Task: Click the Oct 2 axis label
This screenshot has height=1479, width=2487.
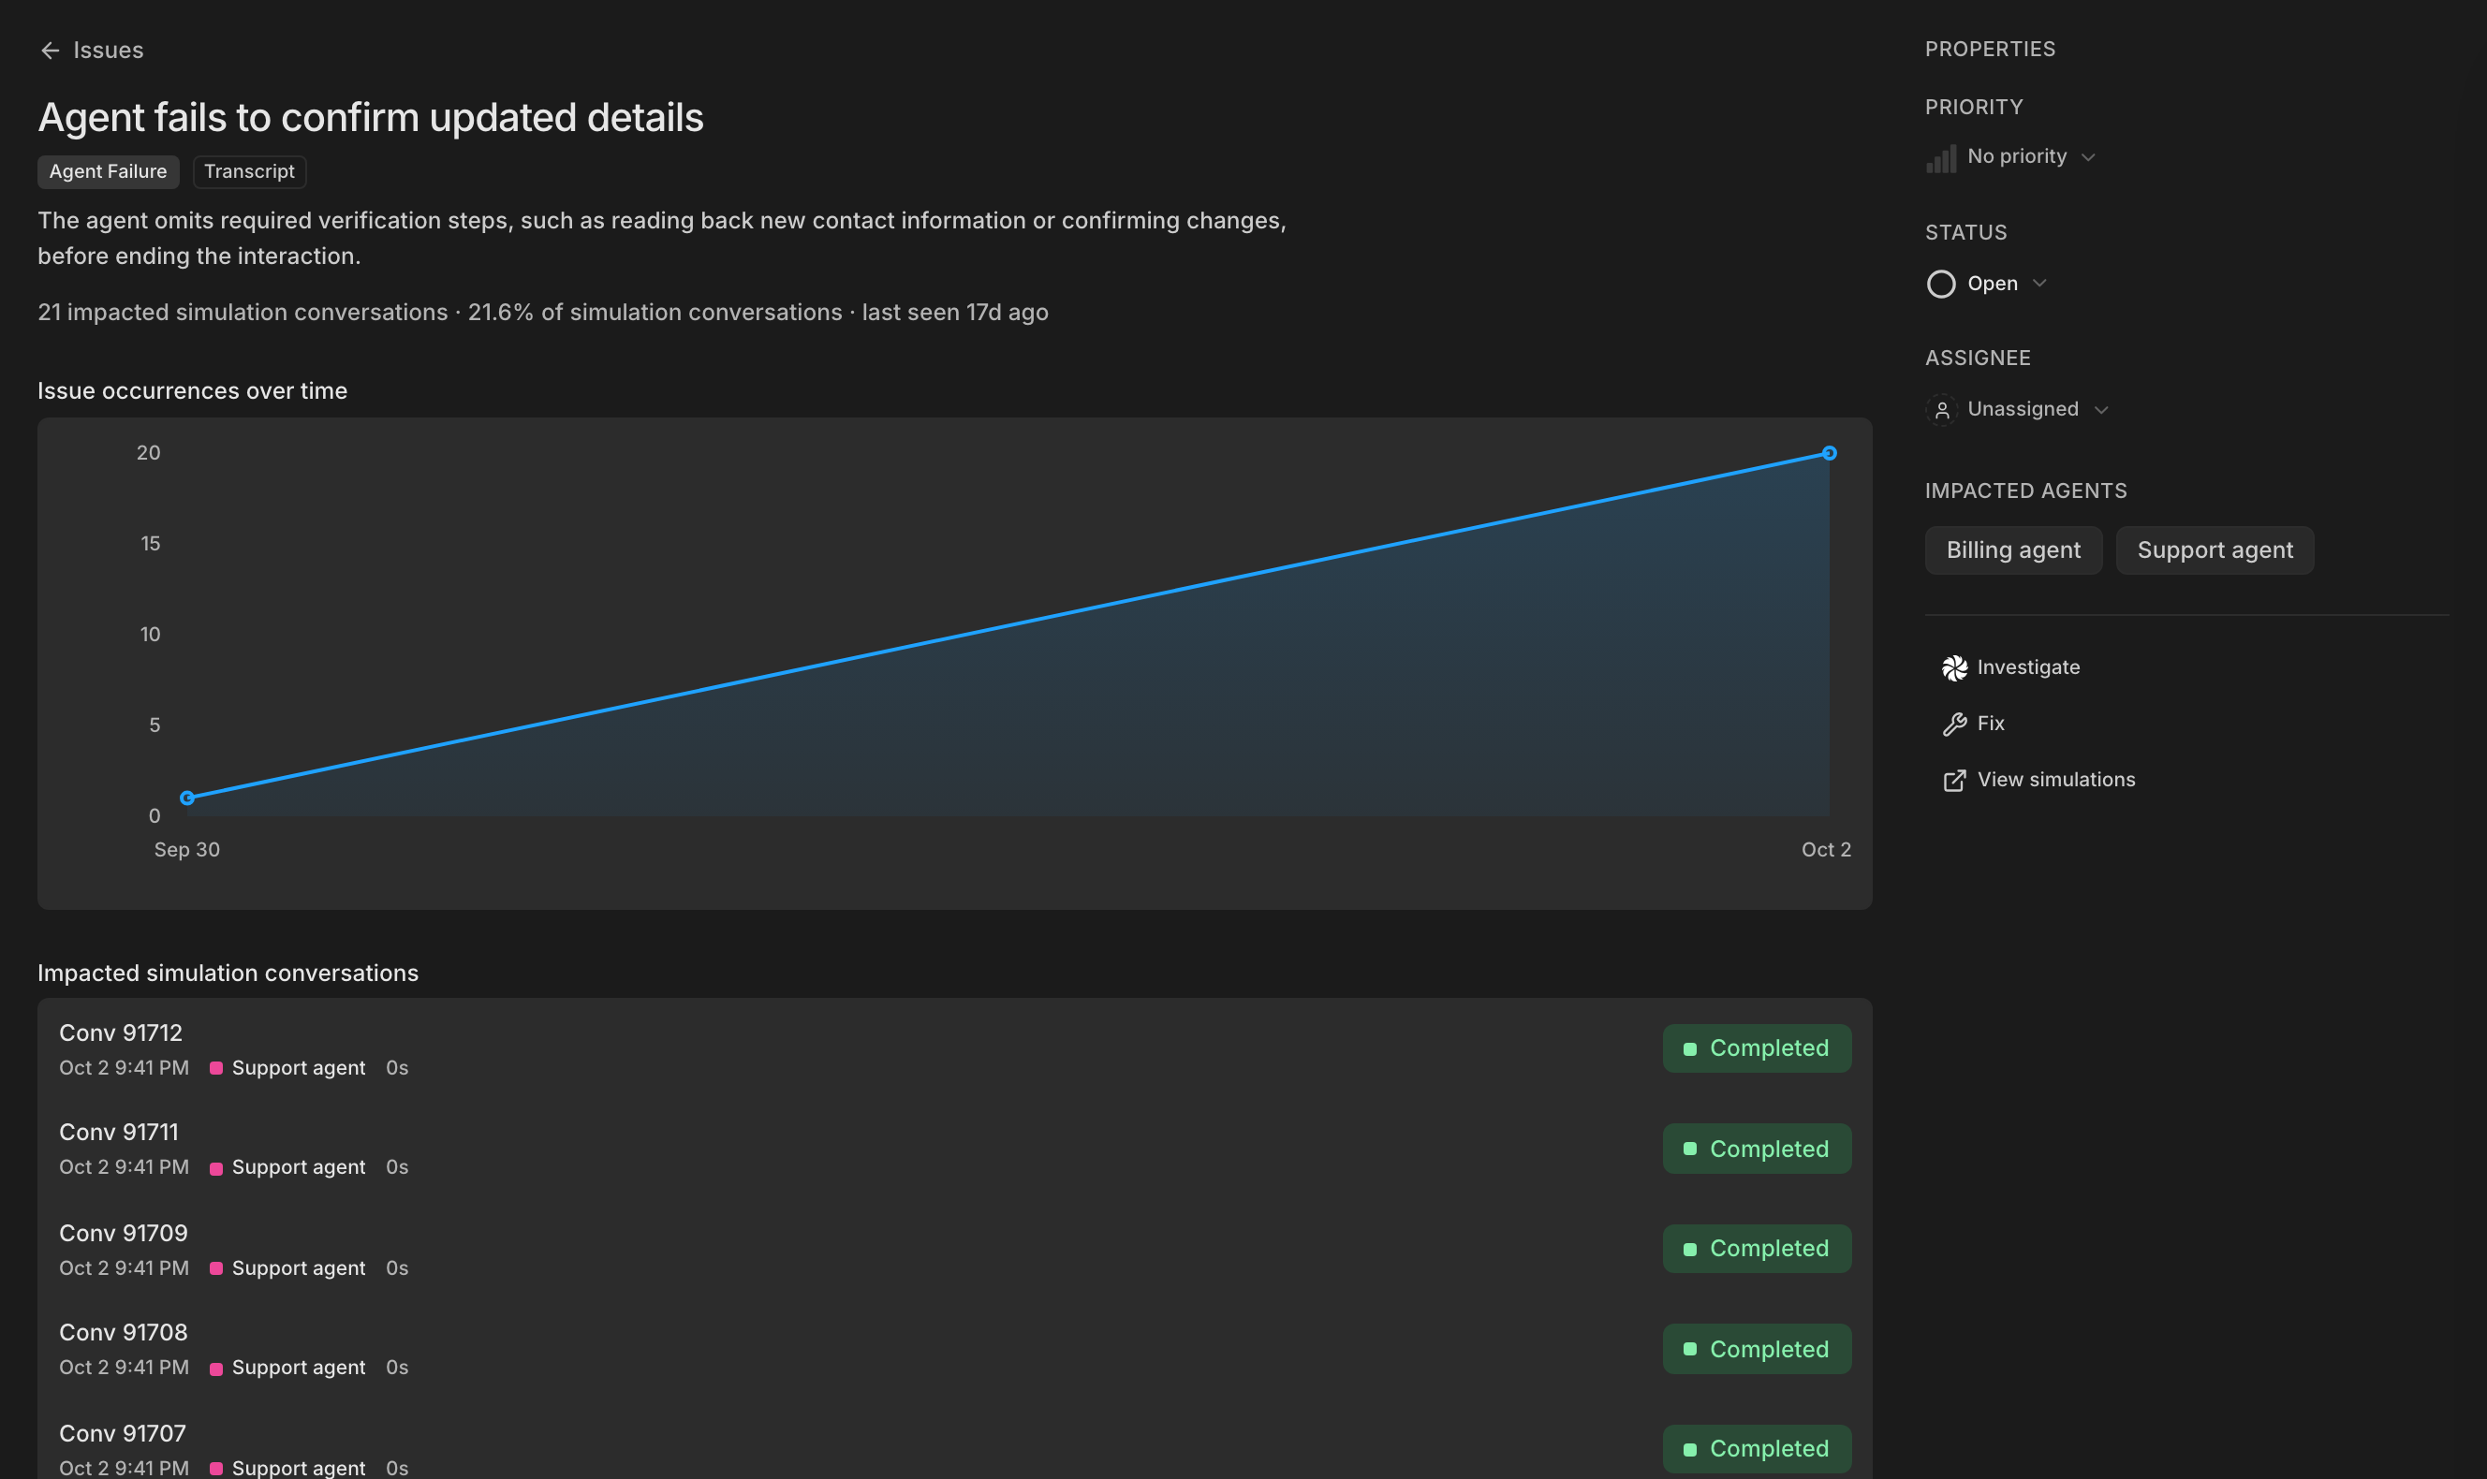Action: pos(1825,849)
